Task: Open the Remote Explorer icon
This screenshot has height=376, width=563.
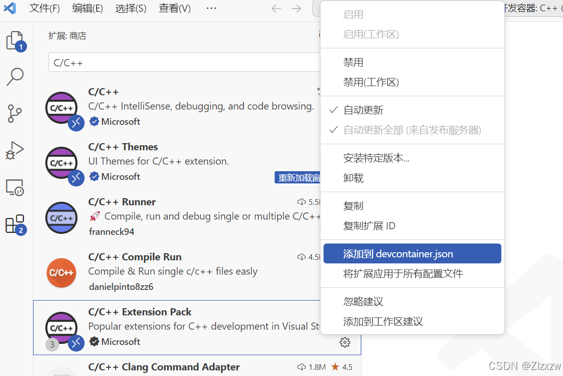Action: (x=15, y=187)
